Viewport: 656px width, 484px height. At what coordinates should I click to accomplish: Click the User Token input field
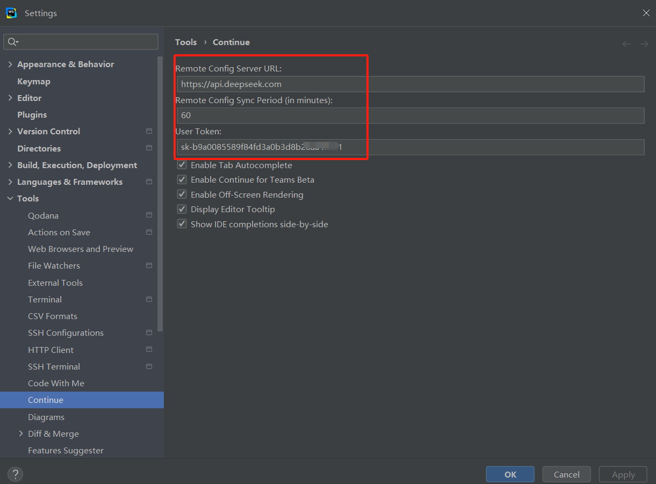click(x=410, y=147)
